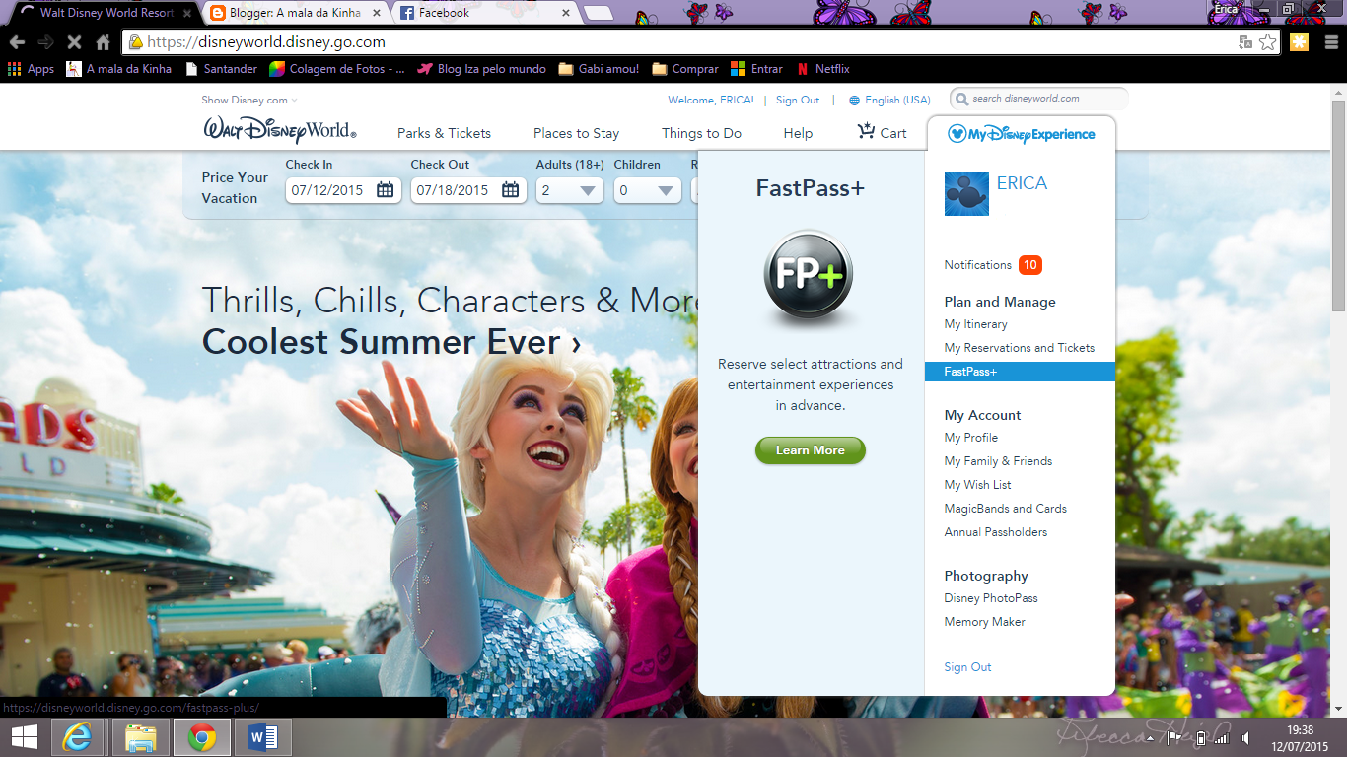1347x757 pixels.
Task: Click the Coolest Summer Ever headline
Action: [390, 343]
